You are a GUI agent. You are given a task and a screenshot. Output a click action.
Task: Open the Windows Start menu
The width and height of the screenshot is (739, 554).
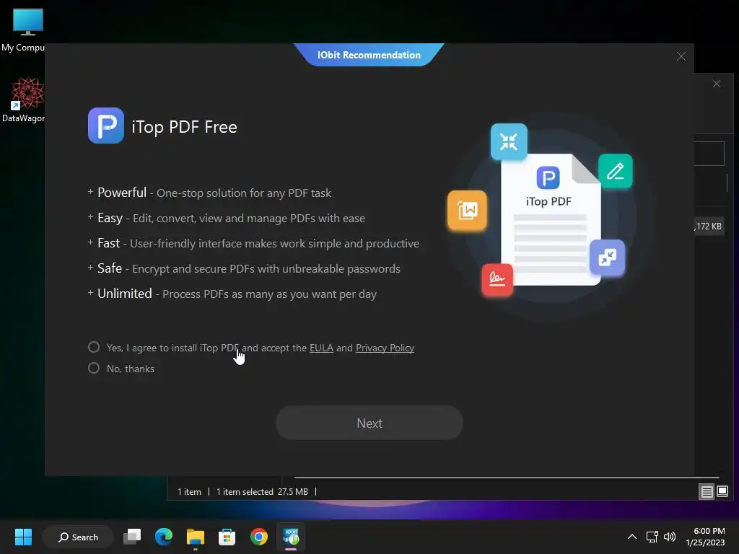[23, 537]
